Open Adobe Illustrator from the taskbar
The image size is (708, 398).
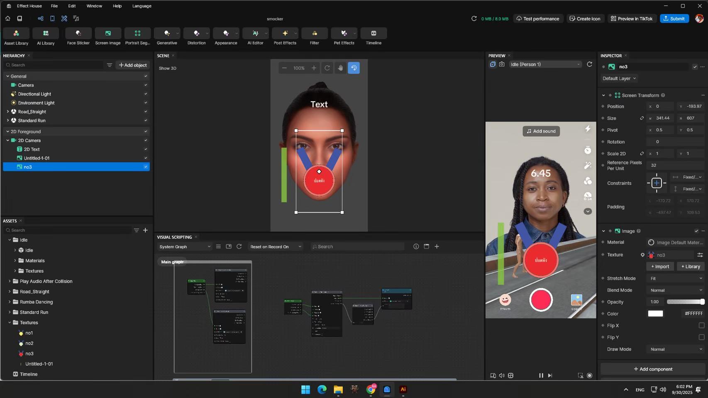tap(403, 389)
